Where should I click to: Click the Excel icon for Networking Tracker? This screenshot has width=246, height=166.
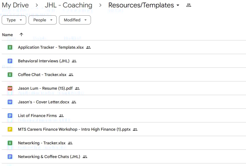tap(10, 143)
